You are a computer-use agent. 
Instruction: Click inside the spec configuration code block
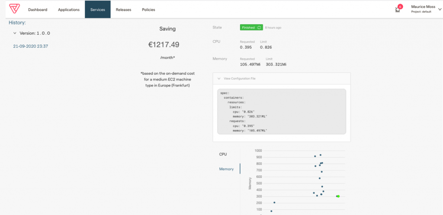281,111
